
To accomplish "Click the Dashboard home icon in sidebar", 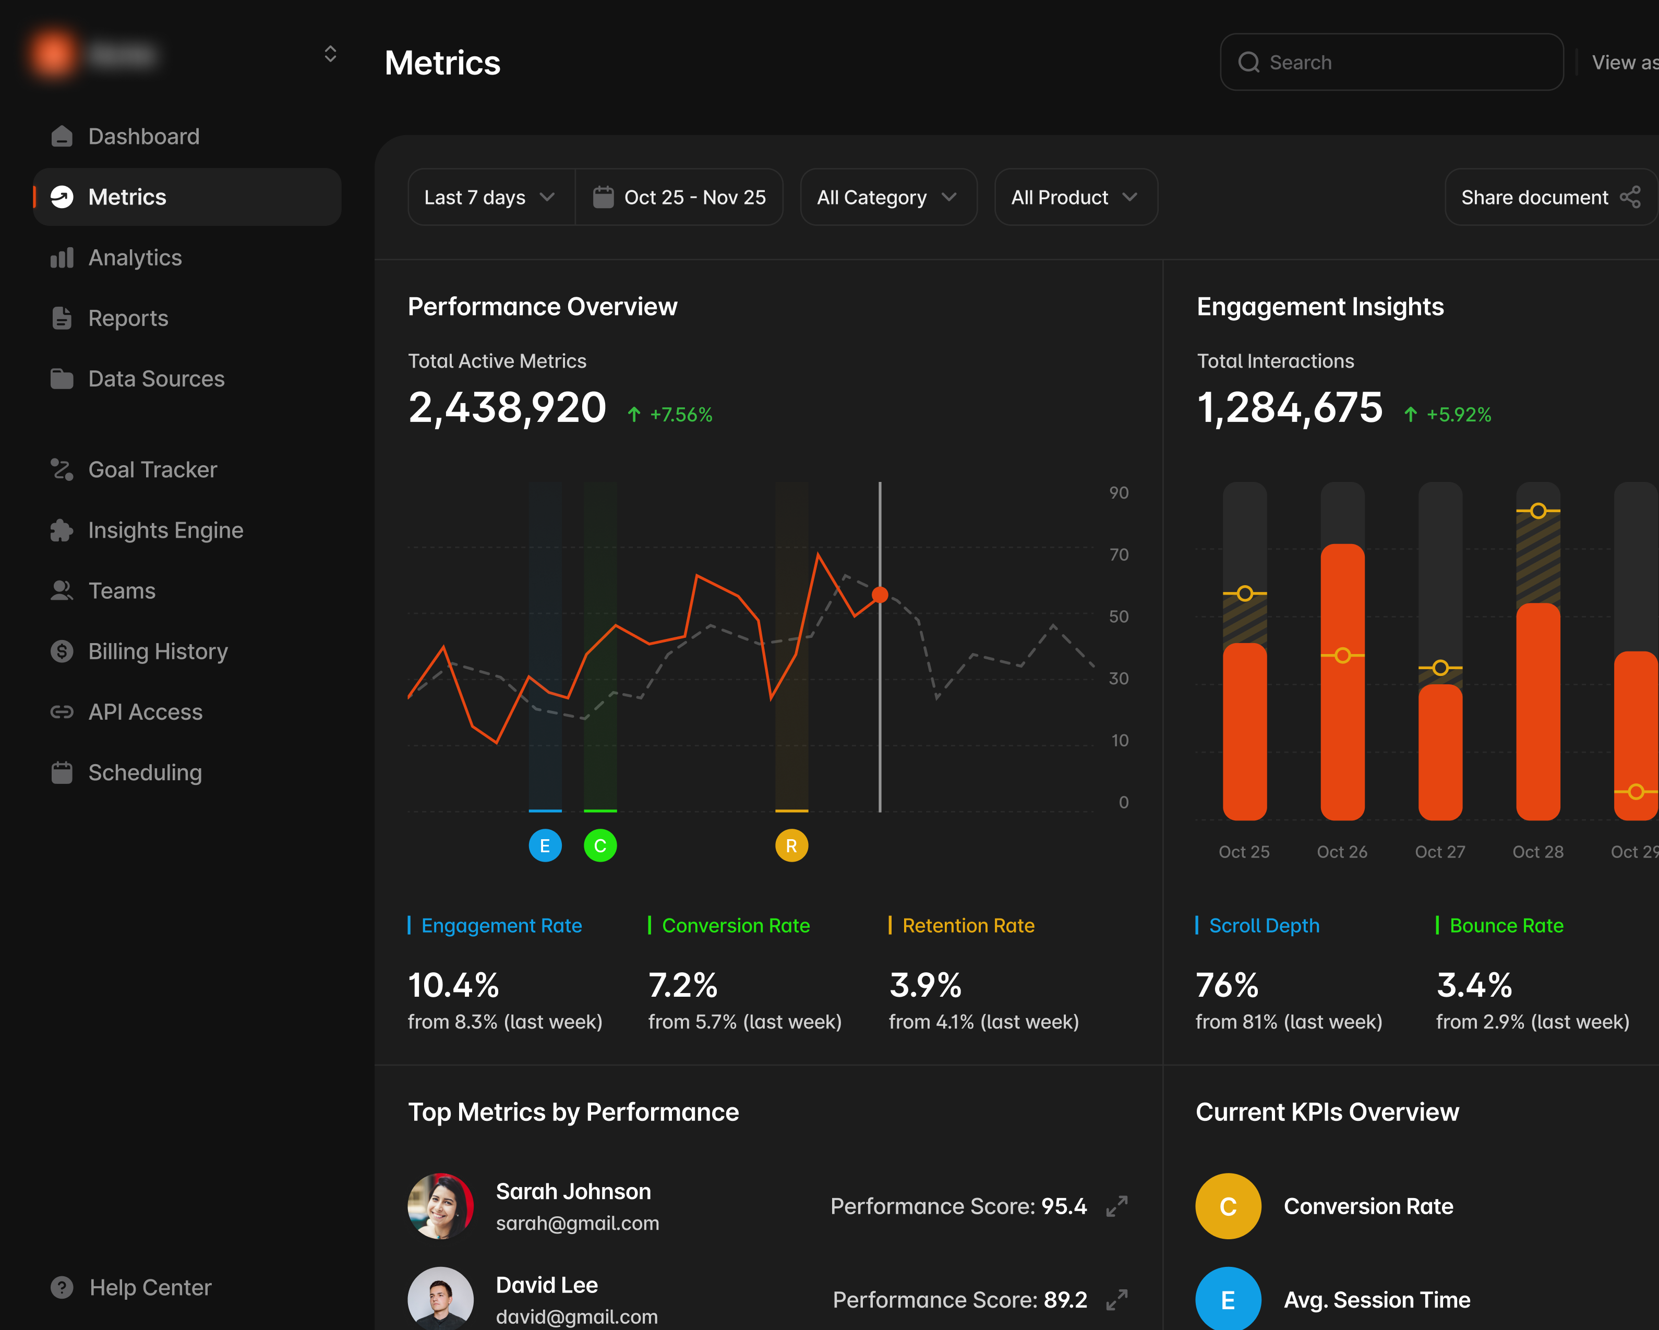I will click(62, 136).
